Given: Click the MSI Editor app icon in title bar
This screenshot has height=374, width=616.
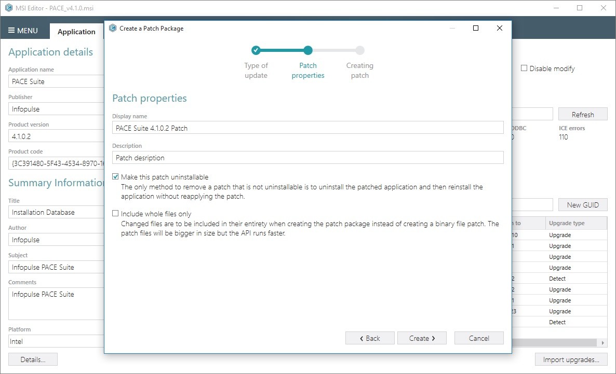Looking at the screenshot, I should (9, 8).
